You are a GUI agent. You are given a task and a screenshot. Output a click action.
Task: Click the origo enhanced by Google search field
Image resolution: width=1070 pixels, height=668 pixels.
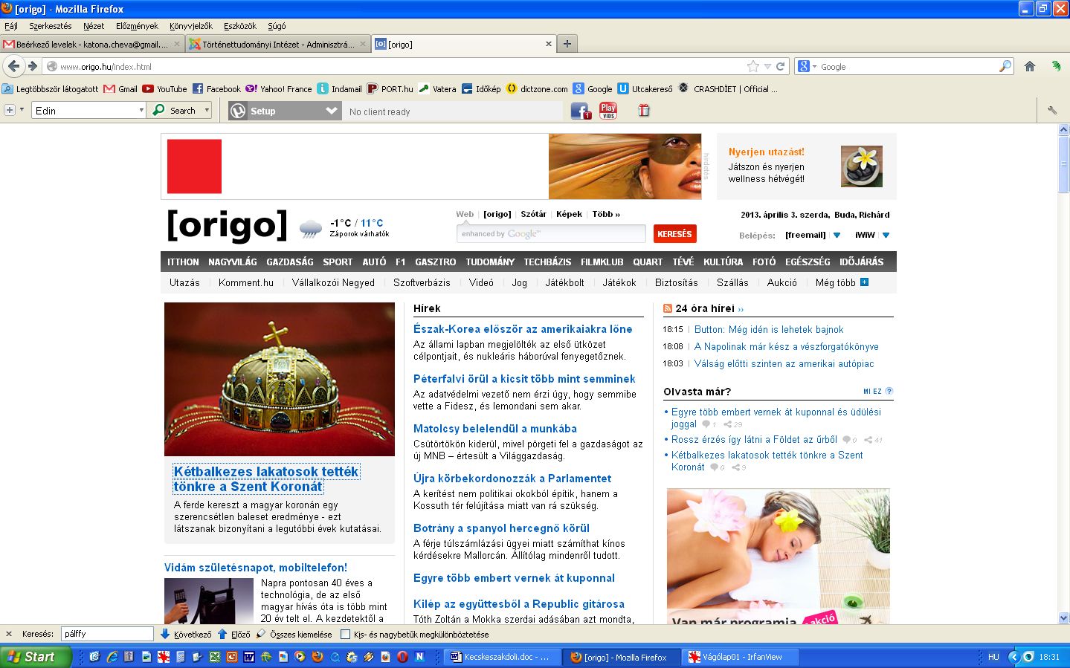pos(551,233)
